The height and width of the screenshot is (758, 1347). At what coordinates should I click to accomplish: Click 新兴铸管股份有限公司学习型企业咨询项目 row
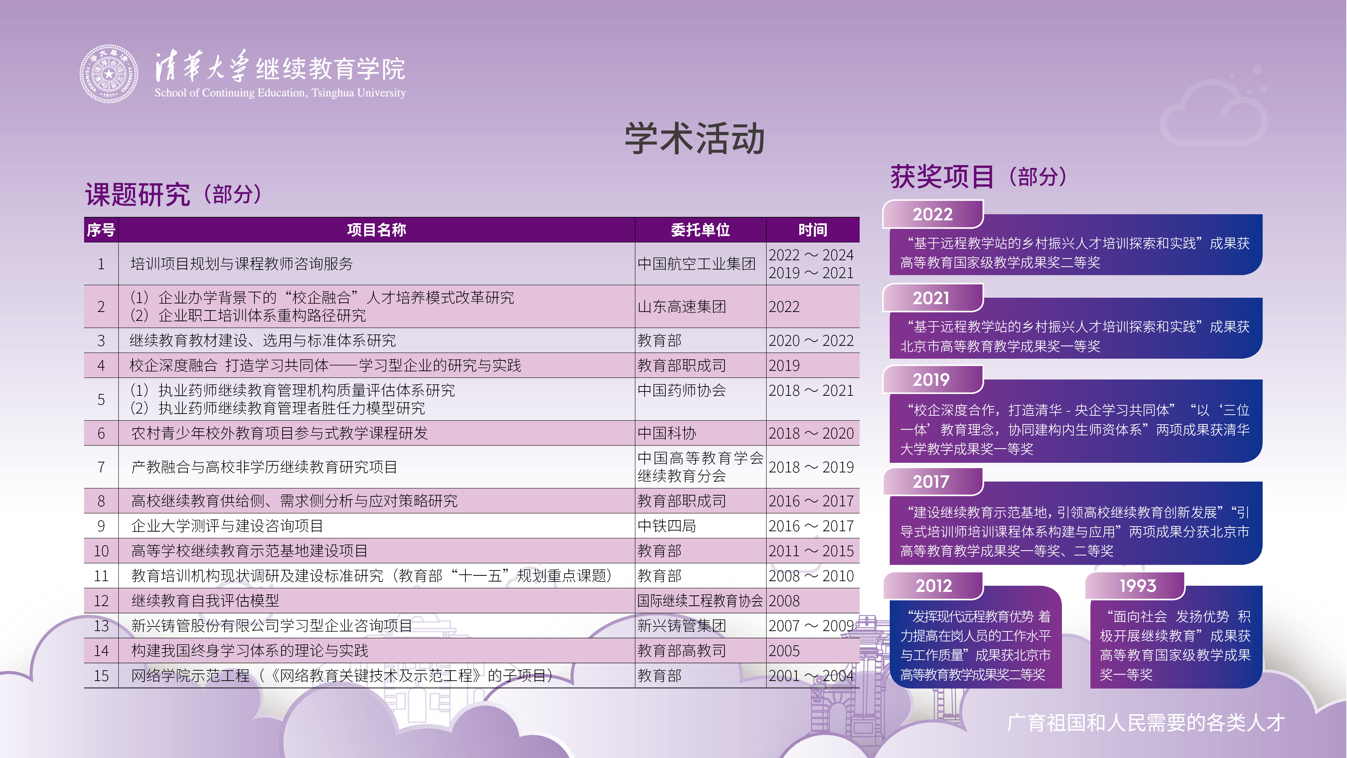272,626
